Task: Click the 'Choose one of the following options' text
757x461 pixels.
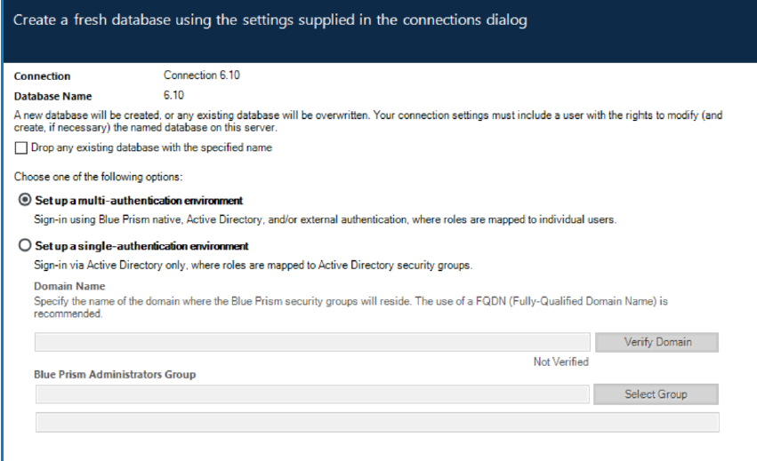Action: tap(98, 177)
